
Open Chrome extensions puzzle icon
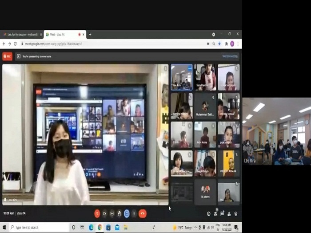[x=226, y=44]
